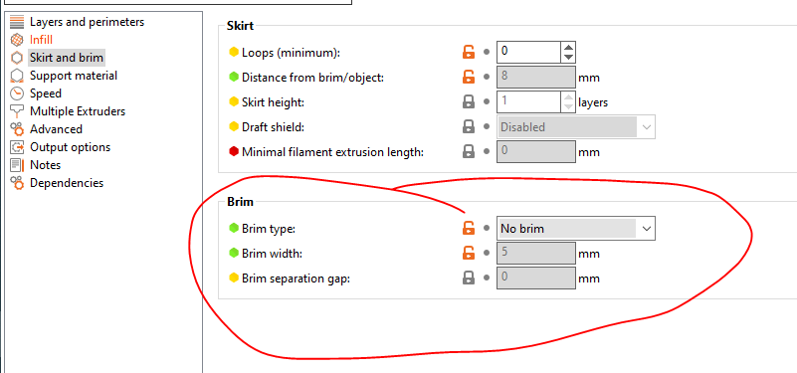Click the Advanced gears icon
The width and height of the screenshot is (797, 373).
coord(17,129)
